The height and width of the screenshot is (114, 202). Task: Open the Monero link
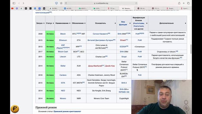point(63,98)
